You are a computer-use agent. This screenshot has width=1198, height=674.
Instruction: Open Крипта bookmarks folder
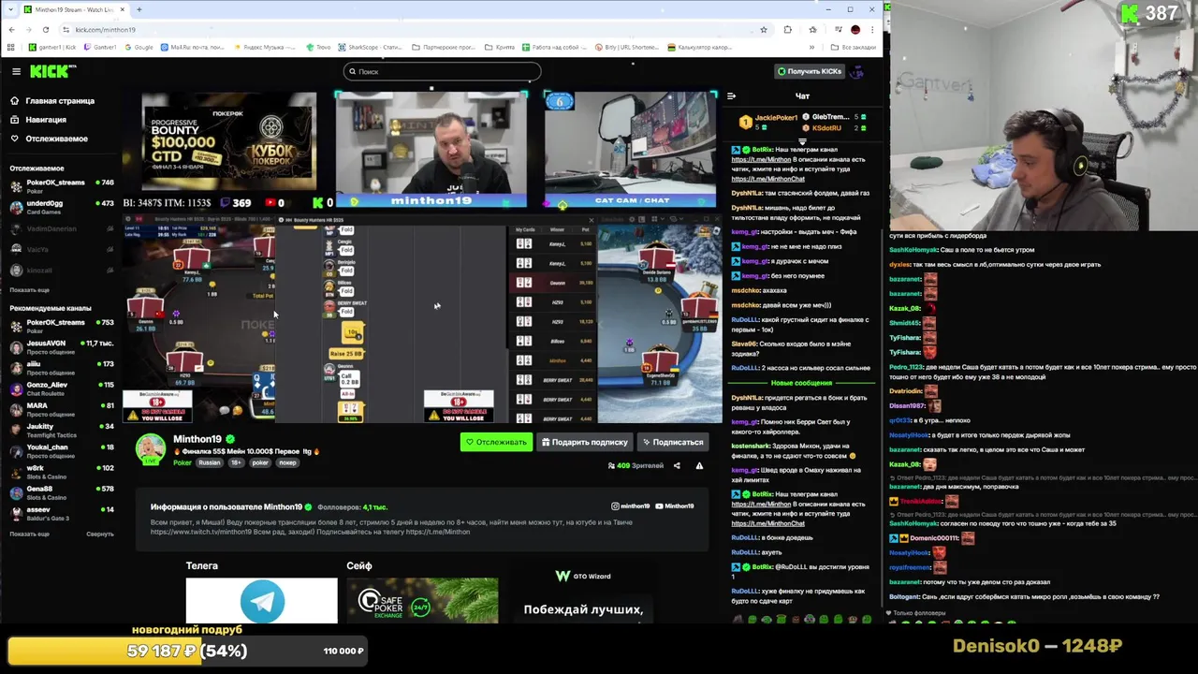pos(501,47)
